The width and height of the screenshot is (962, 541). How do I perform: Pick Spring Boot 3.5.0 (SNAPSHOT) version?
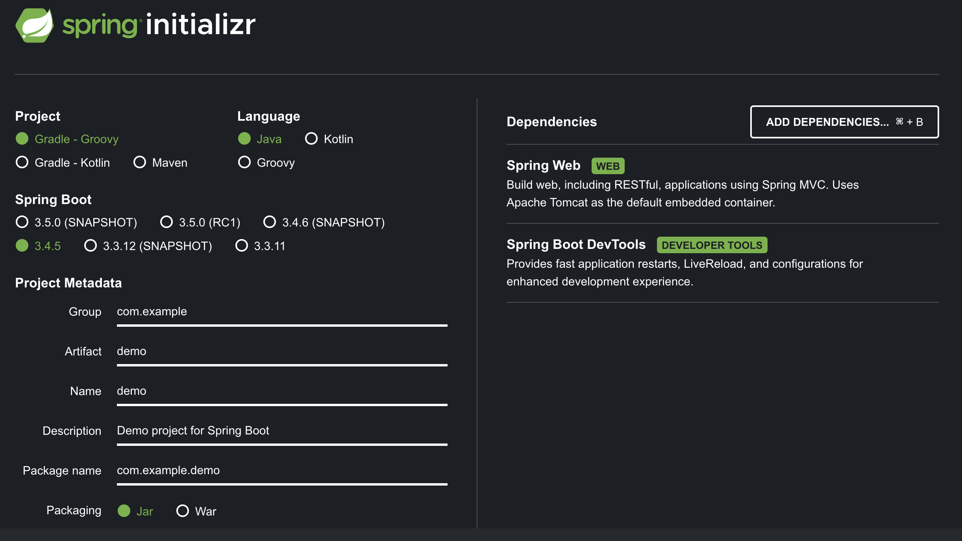76,222
